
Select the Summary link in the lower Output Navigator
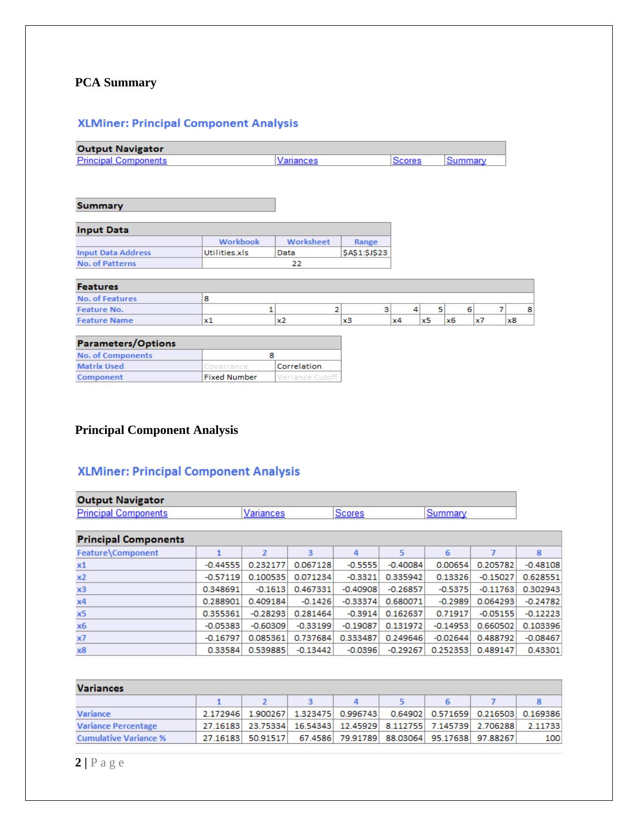click(x=446, y=513)
